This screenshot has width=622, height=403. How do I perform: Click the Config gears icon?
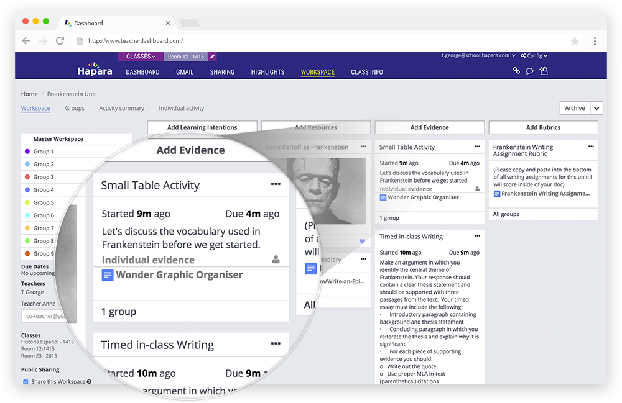coord(523,55)
